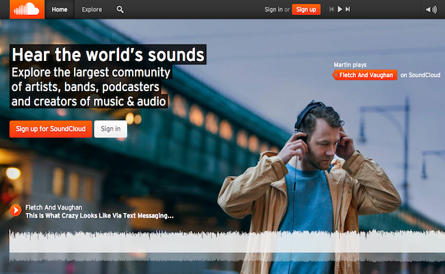Screen dimensions: 445x274
Task: Click the Hear the world's sounds headline
Action: [x=108, y=55]
